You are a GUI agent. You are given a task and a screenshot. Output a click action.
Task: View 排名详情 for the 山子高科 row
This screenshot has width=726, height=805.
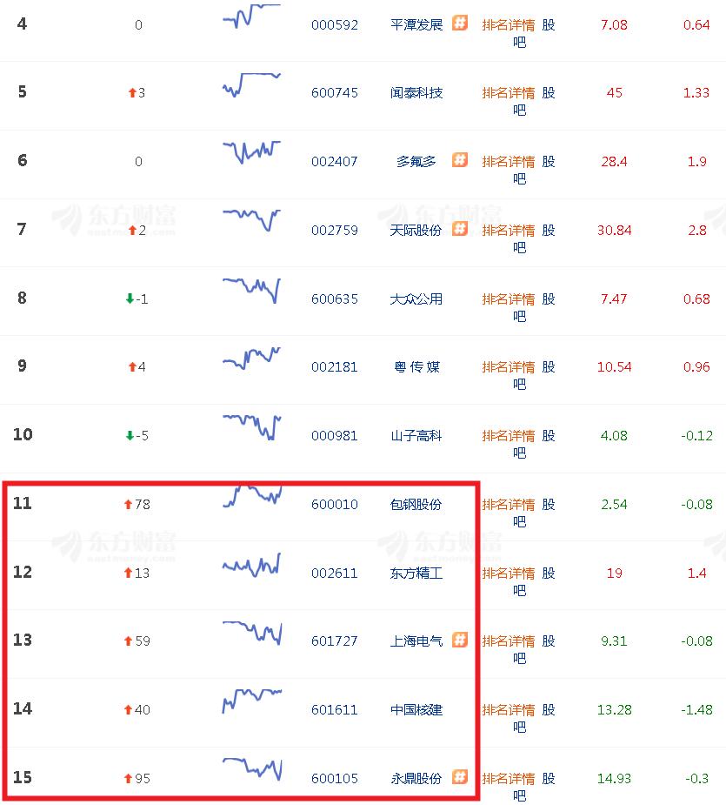[x=509, y=436]
